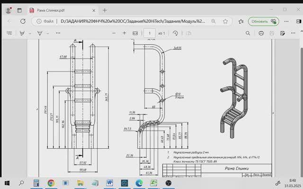Open the browser profile icon

click(9, 10)
